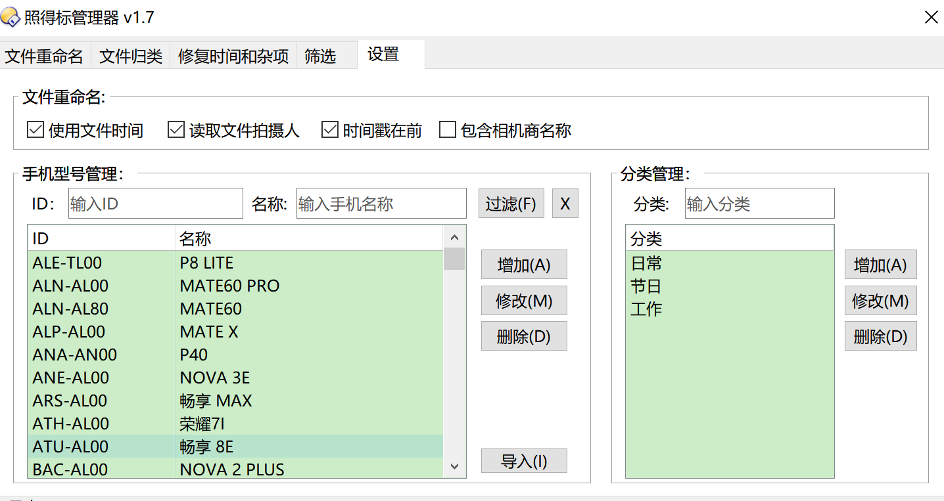Click 删除(D) in category management
The height and width of the screenshot is (501, 944).
pyautogui.click(x=880, y=336)
